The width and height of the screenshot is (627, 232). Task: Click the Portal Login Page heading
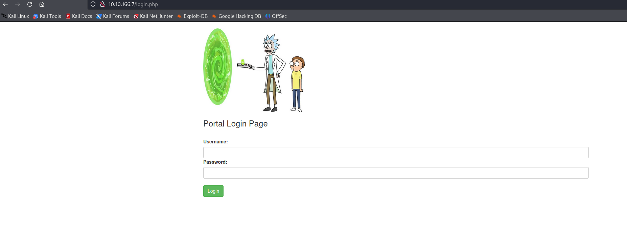(235, 124)
